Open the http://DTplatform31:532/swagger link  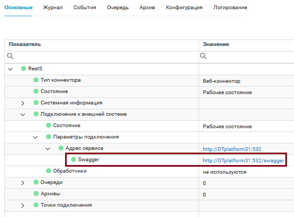(x=244, y=161)
